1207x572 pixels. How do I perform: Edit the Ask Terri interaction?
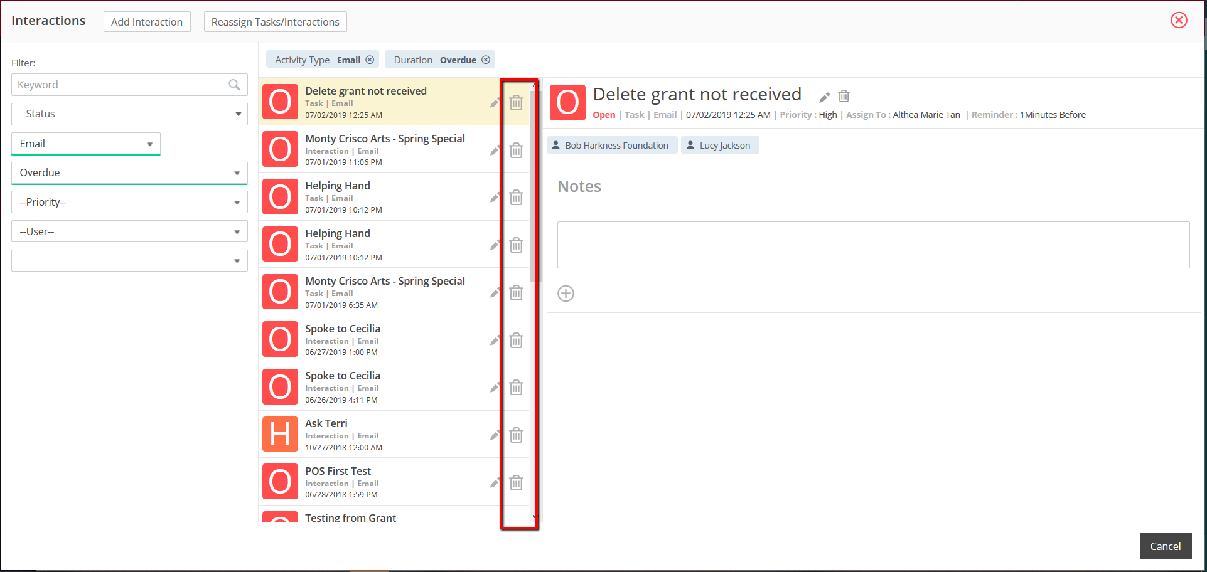pyautogui.click(x=495, y=435)
